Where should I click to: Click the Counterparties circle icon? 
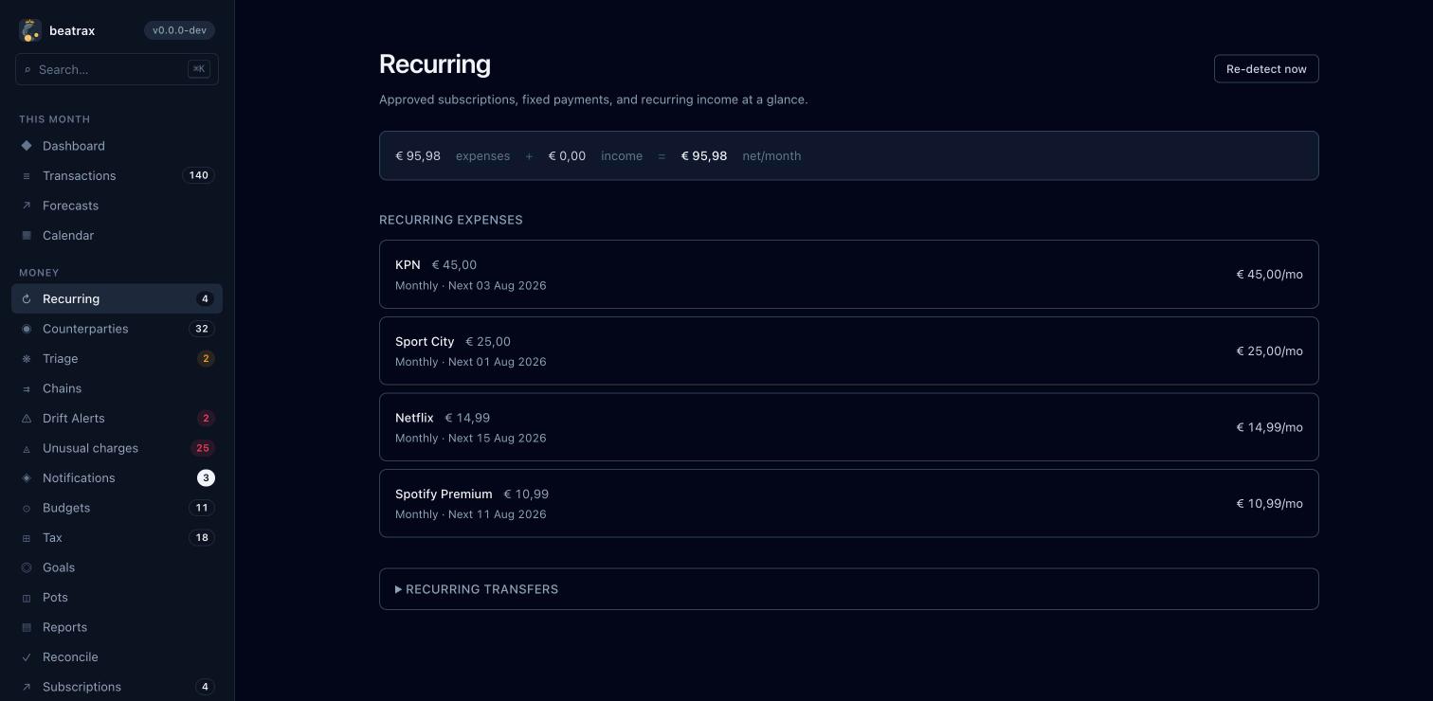(27, 329)
